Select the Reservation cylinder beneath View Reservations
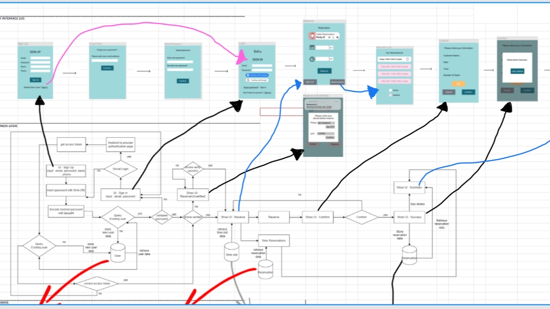 pos(265,270)
